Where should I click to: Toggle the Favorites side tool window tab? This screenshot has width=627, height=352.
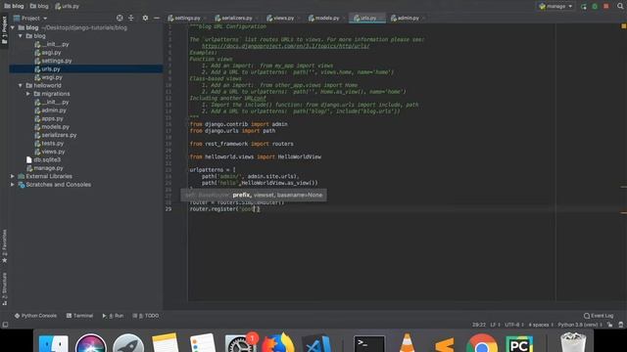point(4,246)
